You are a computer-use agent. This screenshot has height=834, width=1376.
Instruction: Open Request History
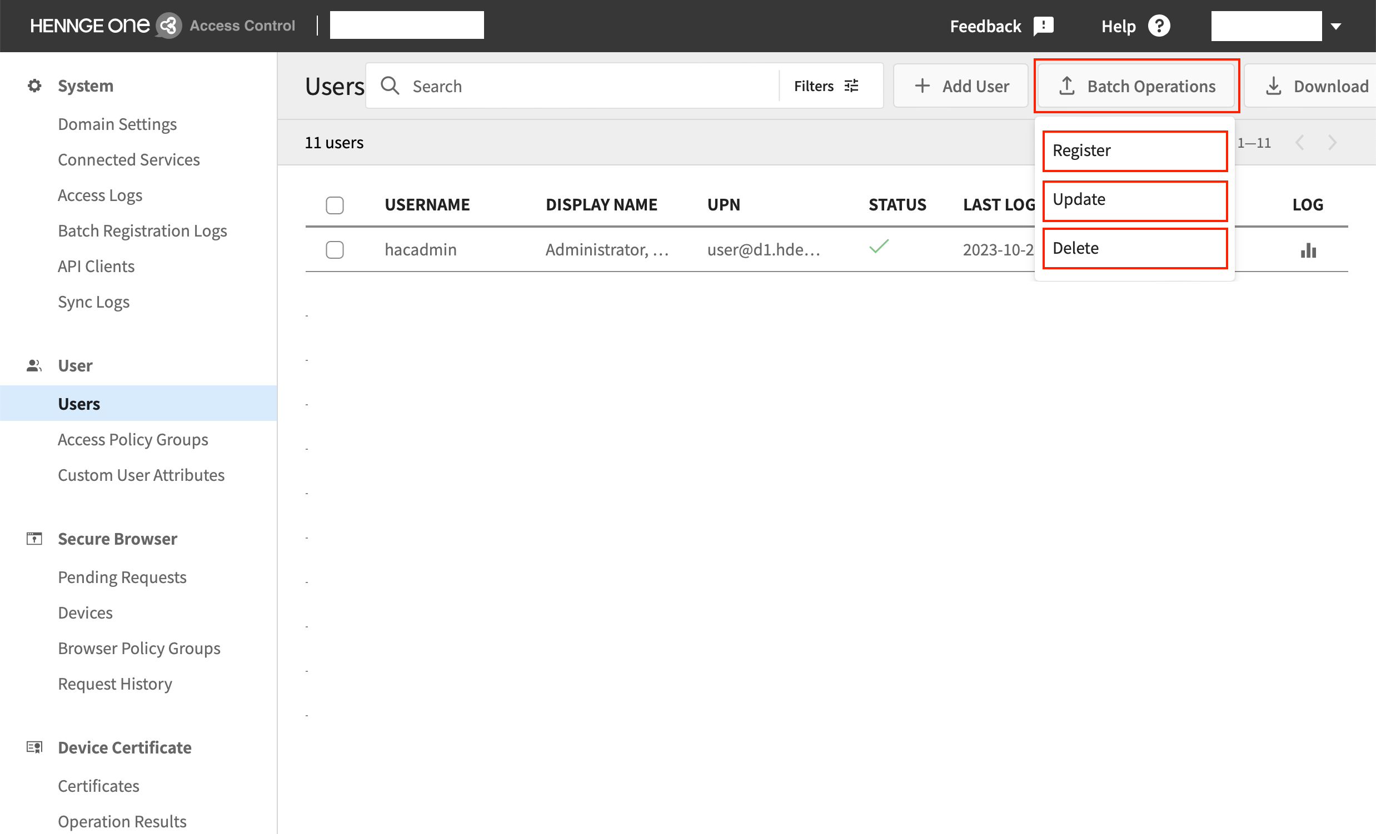[115, 684]
